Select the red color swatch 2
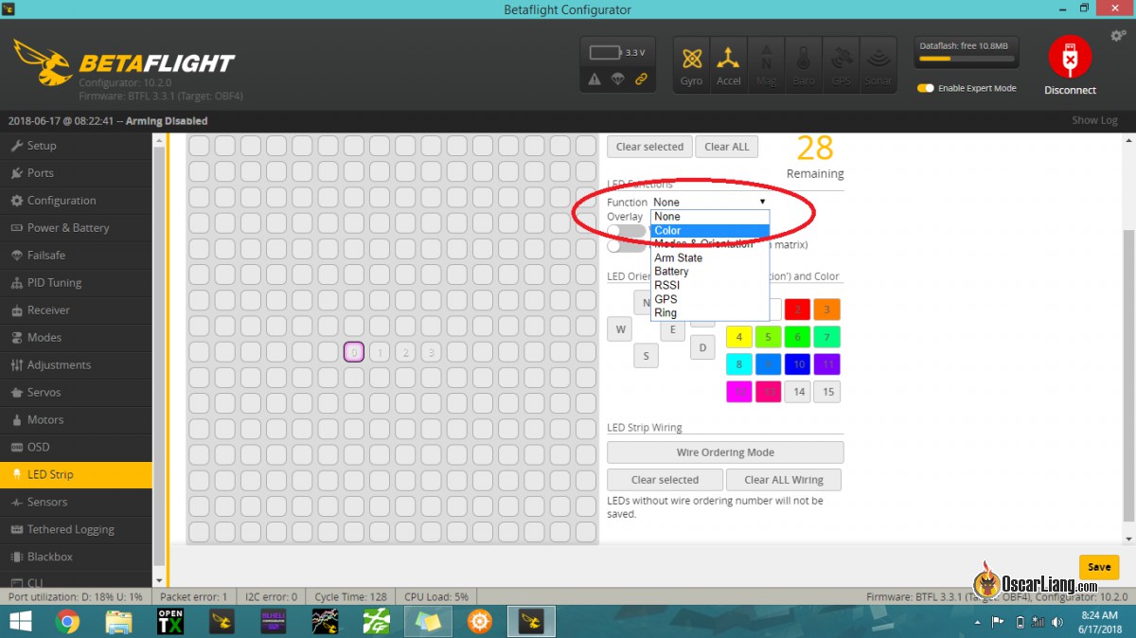This screenshot has width=1136, height=638. tap(797, 310)
